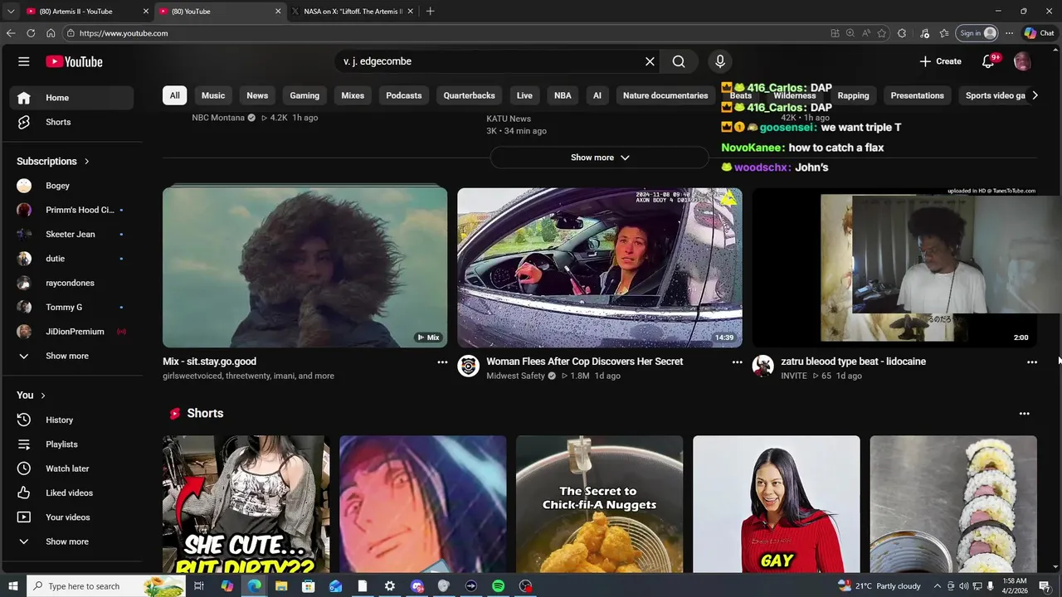The image size is (1062, 597).
Task: Click the youtube.com address bar
Action: click(448, 33)
